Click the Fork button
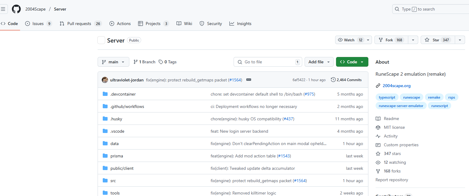 (x=391, y=40)
